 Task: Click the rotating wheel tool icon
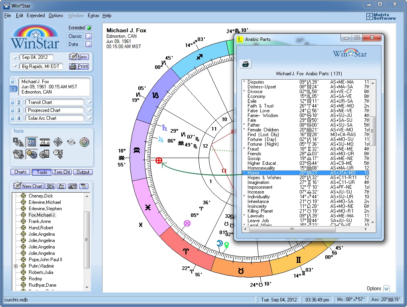[58, 142]
